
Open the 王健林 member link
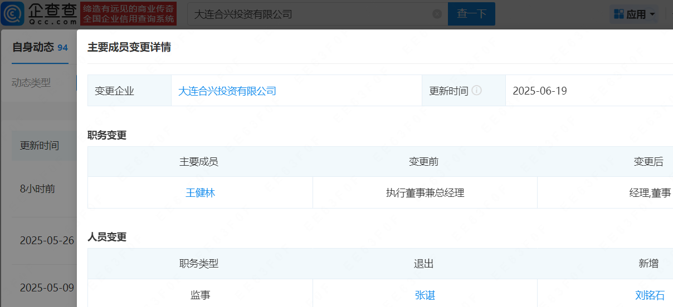pyautogui.click(x=200, y=193)
